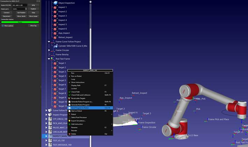Viewport: 248px width, 147px height.
Task: Toggle Check Path and Collisions
Action: pyautogui.click(x=69, y=95)
